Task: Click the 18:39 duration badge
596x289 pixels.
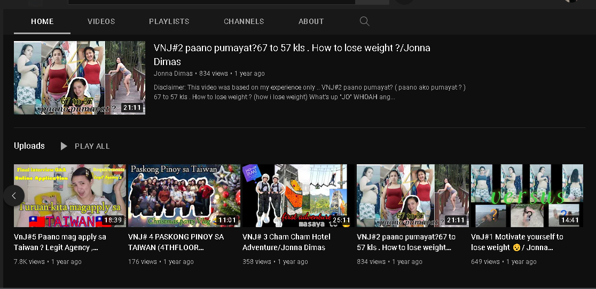Action: pyautogui.click(x=113, y=220)
